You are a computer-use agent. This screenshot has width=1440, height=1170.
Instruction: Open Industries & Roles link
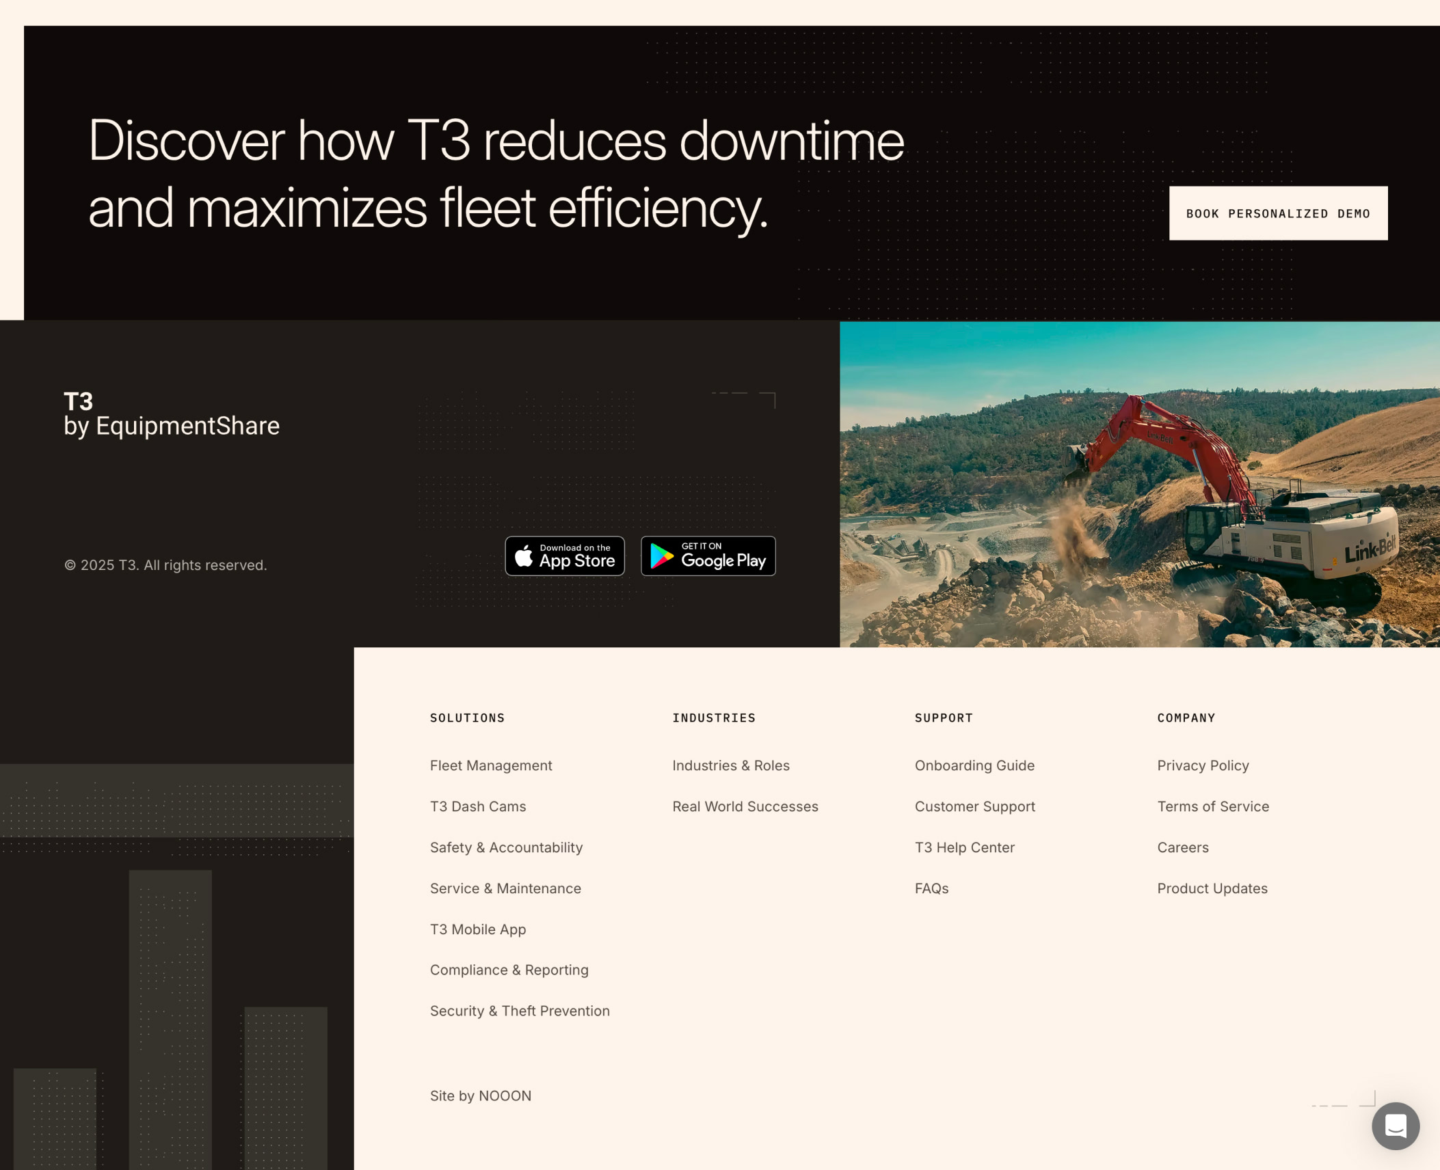coord(731,765)
